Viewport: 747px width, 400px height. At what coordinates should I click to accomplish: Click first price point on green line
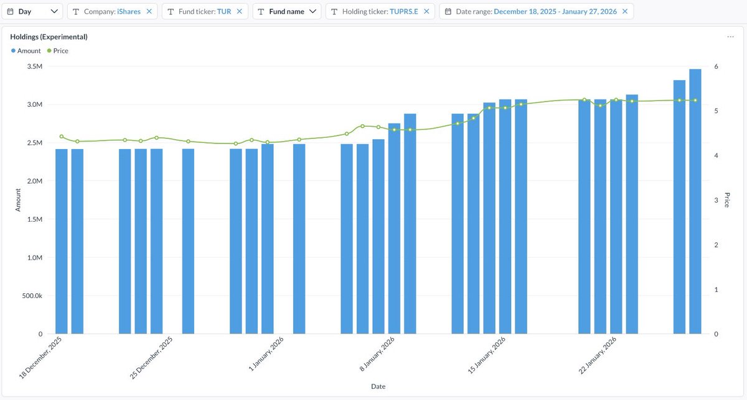pos(62,137)
